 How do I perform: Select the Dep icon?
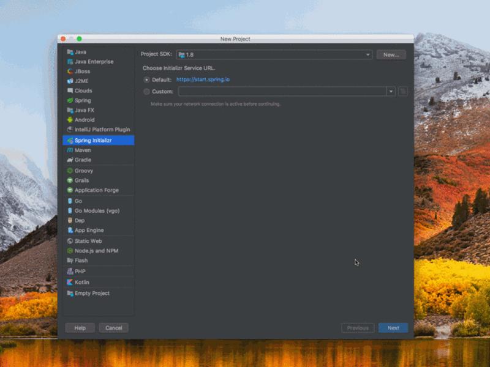[70, 220]
